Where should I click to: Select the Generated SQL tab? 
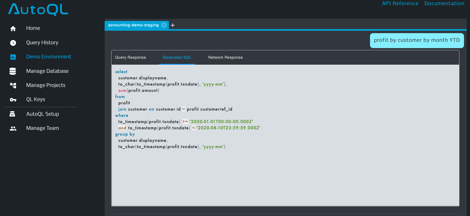pos(177,57)
